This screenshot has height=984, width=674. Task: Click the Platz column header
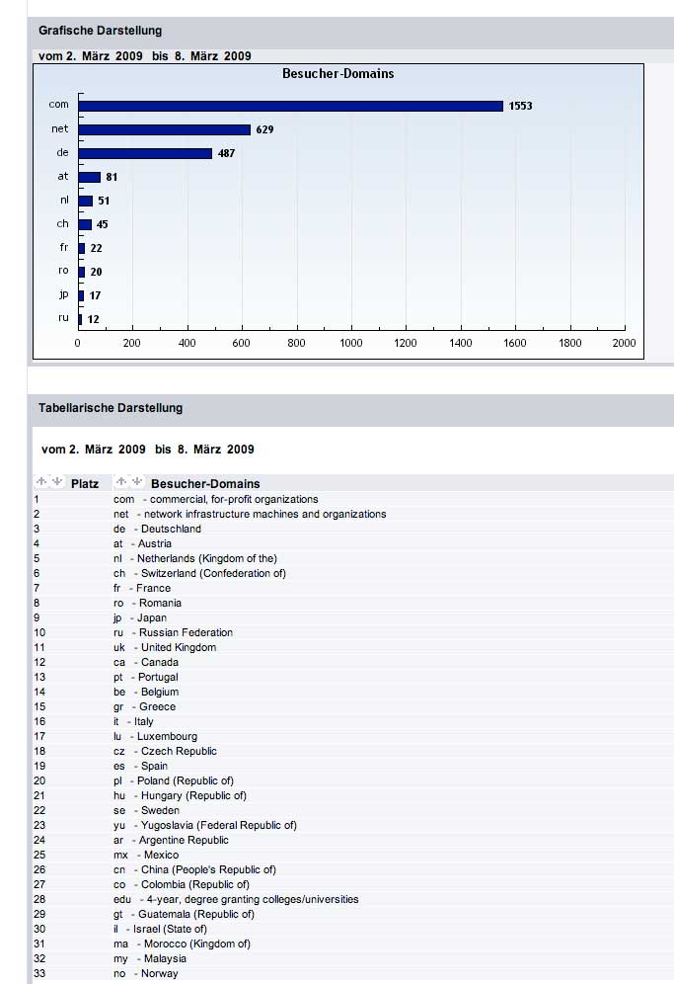pos(85,484)
